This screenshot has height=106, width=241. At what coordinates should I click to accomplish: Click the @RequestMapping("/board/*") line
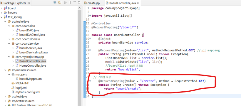coord(115,27)
